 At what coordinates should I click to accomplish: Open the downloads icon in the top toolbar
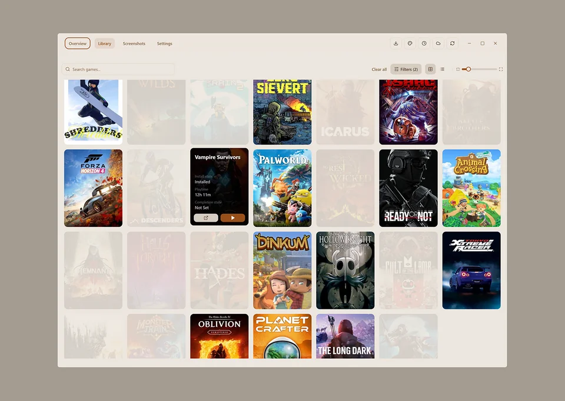click(x=395, y=43)
